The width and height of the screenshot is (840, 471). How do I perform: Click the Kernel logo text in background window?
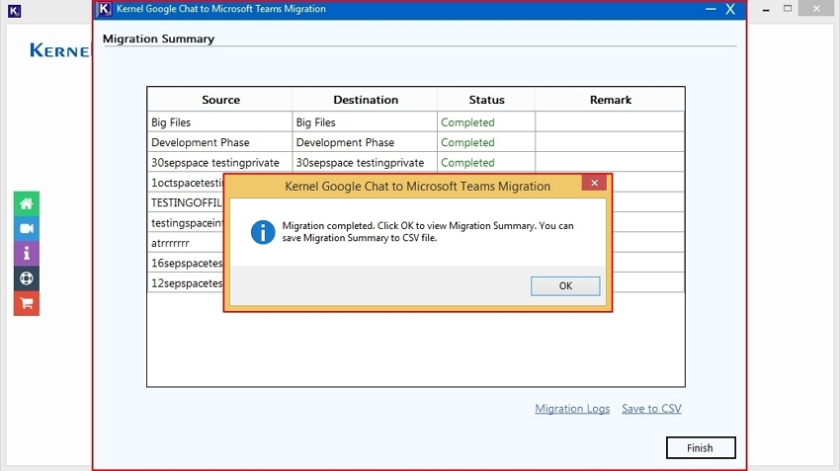(x=60, y=50)
